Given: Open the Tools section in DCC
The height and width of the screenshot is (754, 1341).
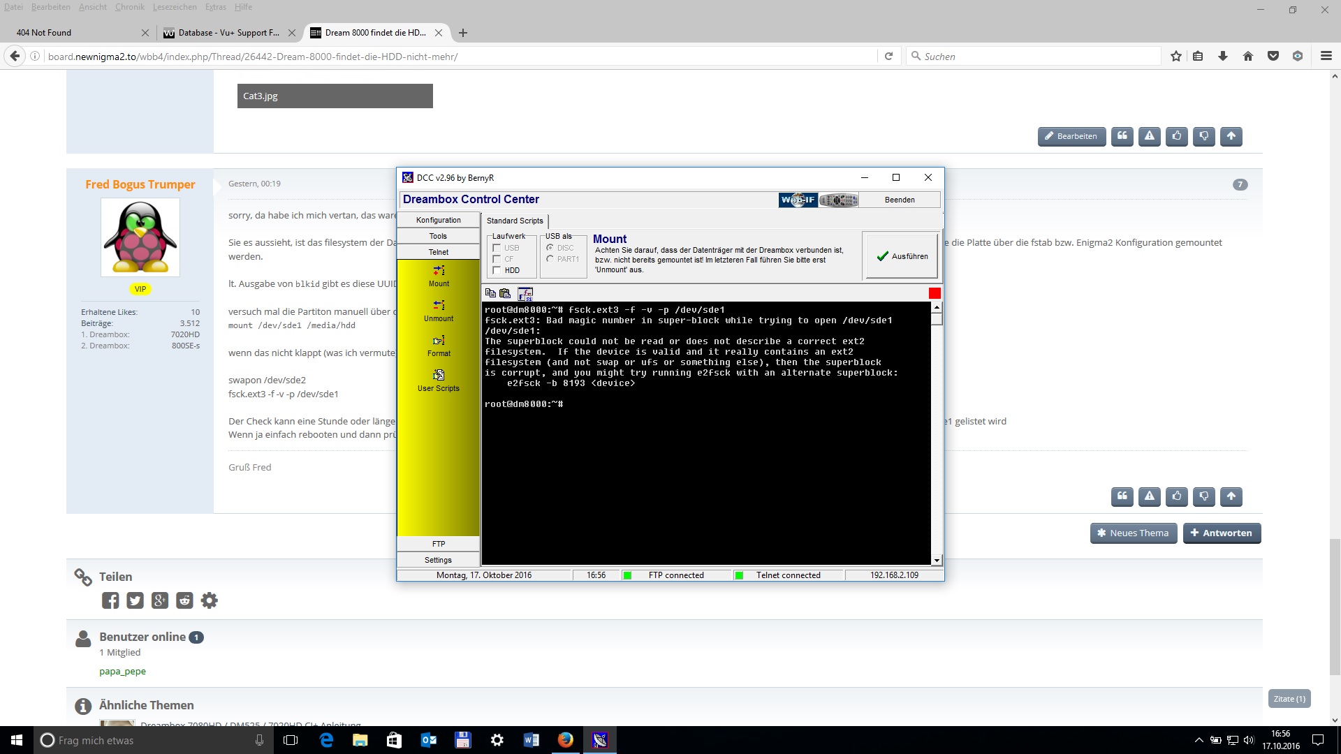Looking at the screenshot, I should [439, 236].
